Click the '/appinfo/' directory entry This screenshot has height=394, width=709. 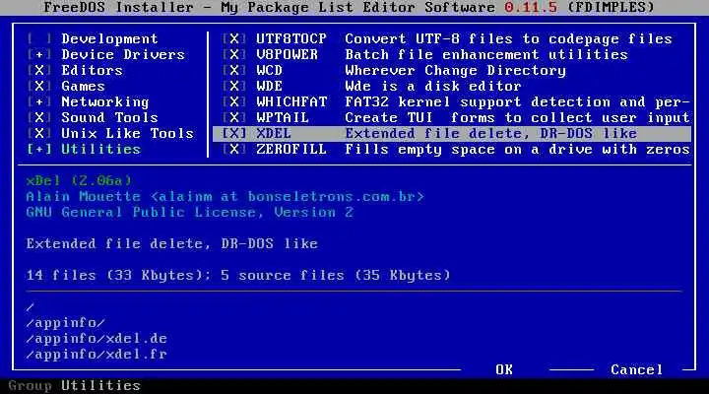pos(66,323)
